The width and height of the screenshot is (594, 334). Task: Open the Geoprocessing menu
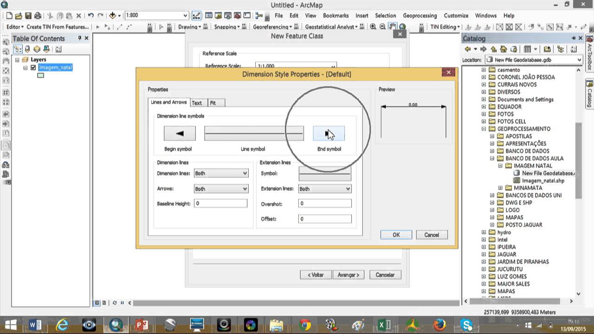click(x=420, y=15)
